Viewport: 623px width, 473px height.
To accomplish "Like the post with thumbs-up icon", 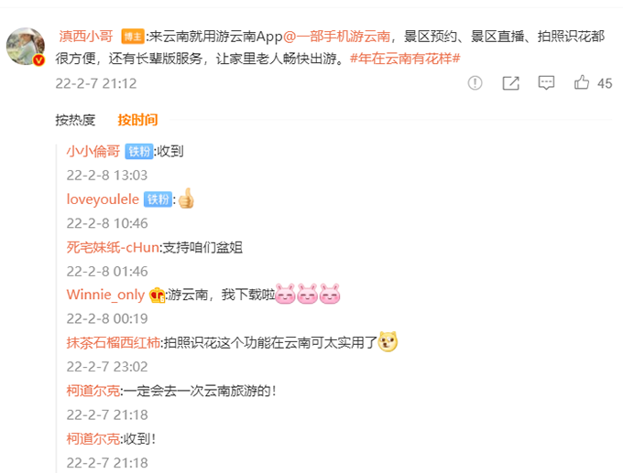I will click(x=581, y=82).
